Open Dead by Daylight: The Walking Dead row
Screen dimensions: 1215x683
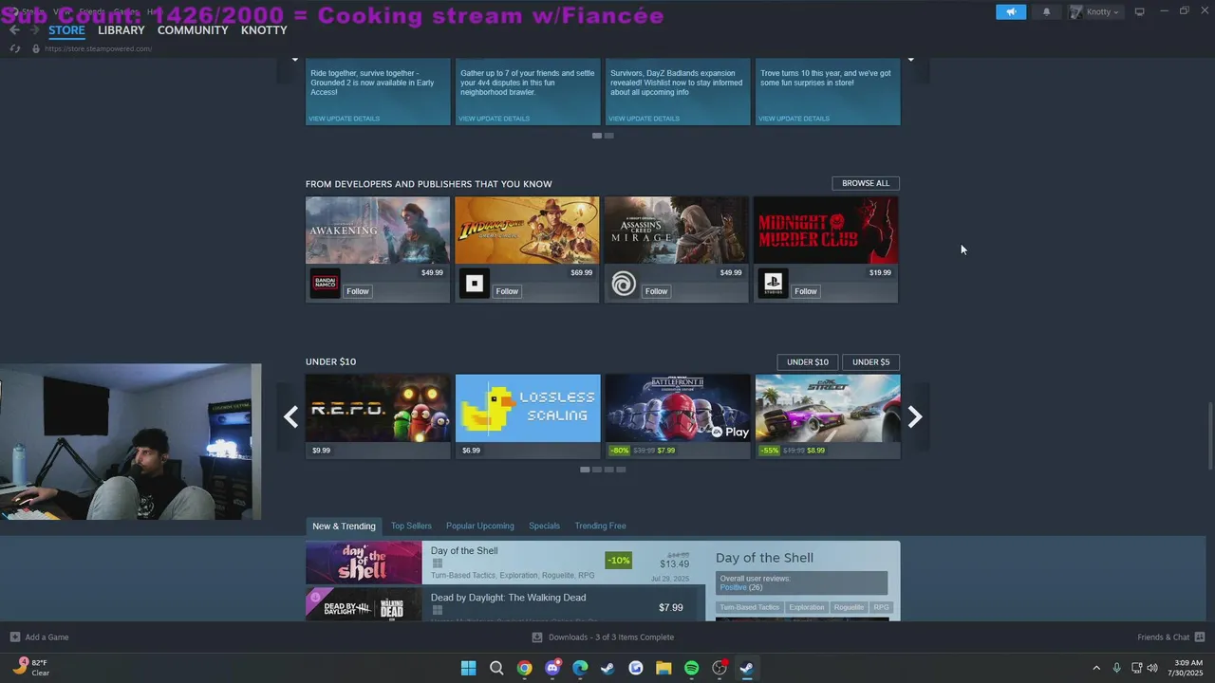pyautogui.click(x=505, y=604)
